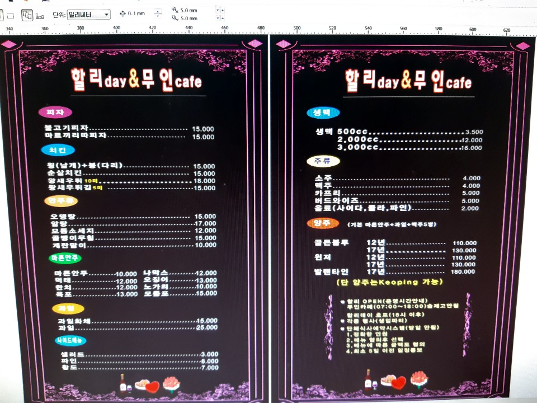Click the 버드와이즈 drink item text

point(336,200)
